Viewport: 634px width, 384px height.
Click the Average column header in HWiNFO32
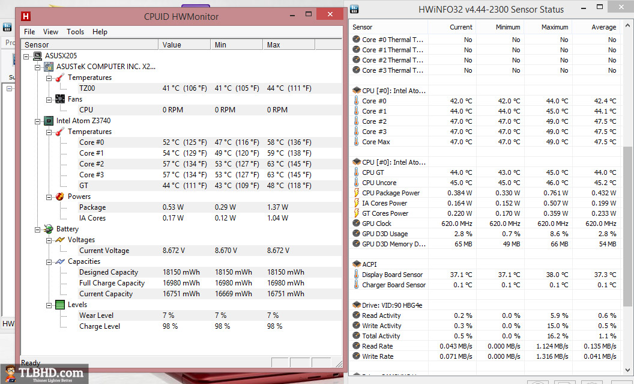click(x=595, y=27)
